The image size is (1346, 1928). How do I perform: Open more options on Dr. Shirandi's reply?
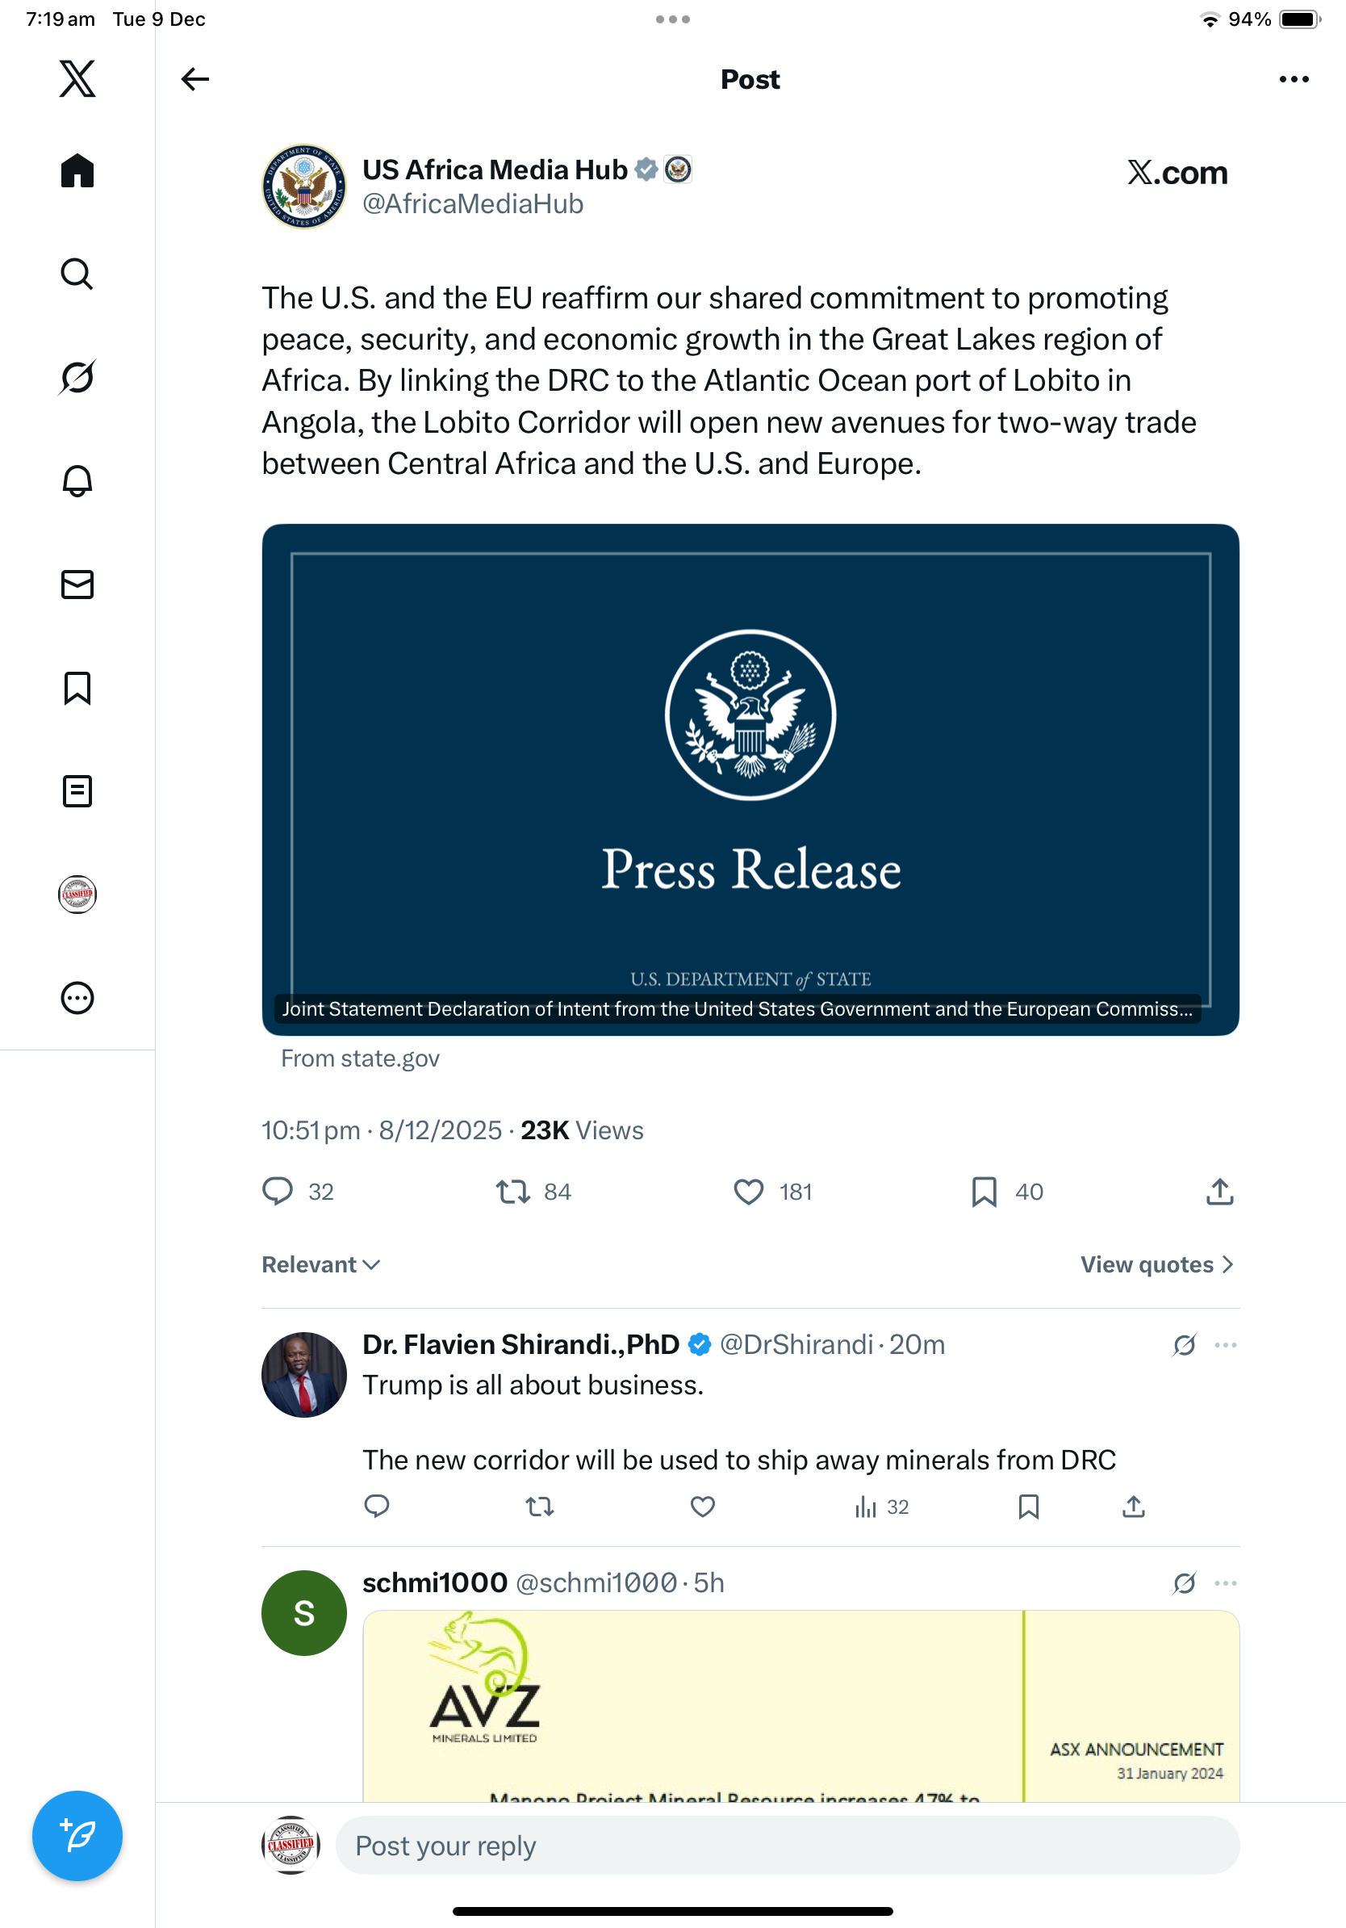coord(1225,1345)
